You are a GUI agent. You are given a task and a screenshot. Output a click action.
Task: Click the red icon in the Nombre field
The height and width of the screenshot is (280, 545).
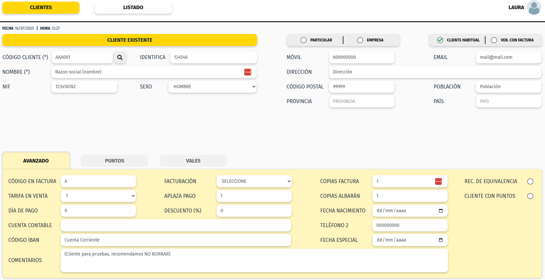point(247,72)
